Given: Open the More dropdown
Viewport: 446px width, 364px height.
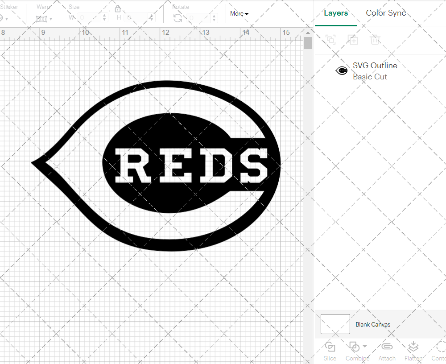Looking at the screenshot, I should 239,14.
